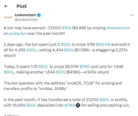Click $SOL cashtag before ($418K)
The height and width of the screenshot is (116, 138).
point(61,72)
